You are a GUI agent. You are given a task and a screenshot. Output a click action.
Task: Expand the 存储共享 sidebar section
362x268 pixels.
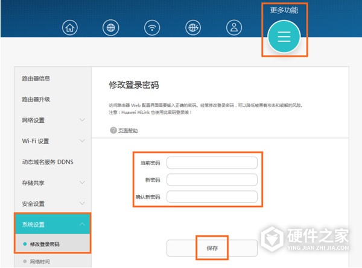tap(53, 183)
